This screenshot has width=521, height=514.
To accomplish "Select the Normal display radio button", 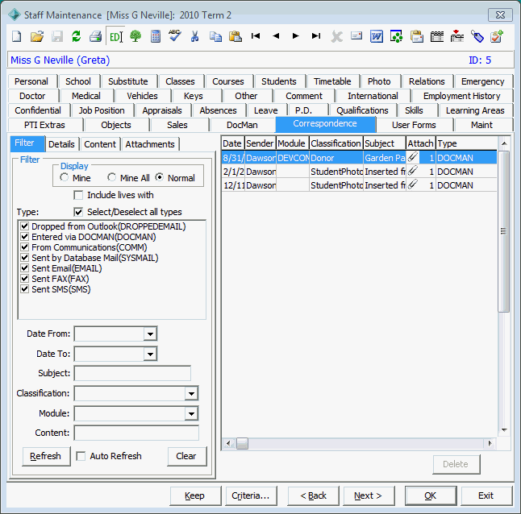I will click(160, 177).
